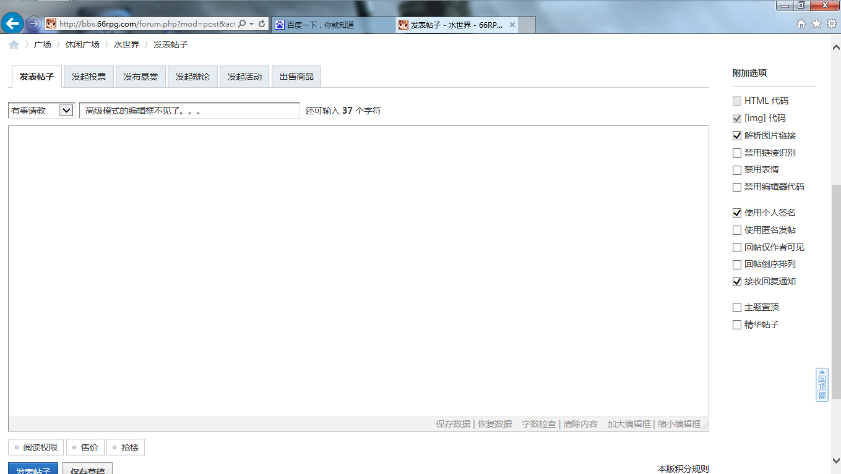Open the 有事请教 category dropdown

tap(41, 111)
